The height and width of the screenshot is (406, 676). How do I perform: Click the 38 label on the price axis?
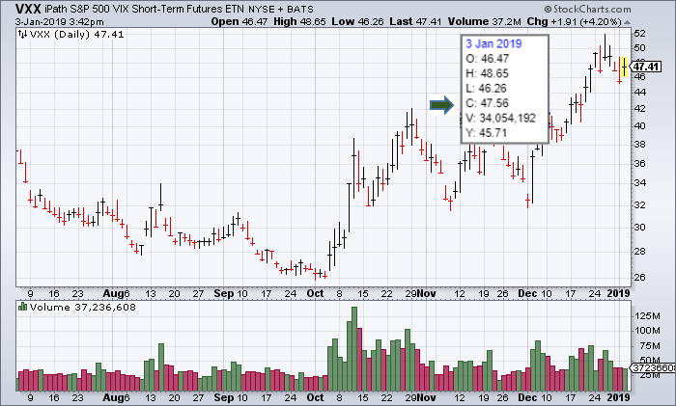639,145
